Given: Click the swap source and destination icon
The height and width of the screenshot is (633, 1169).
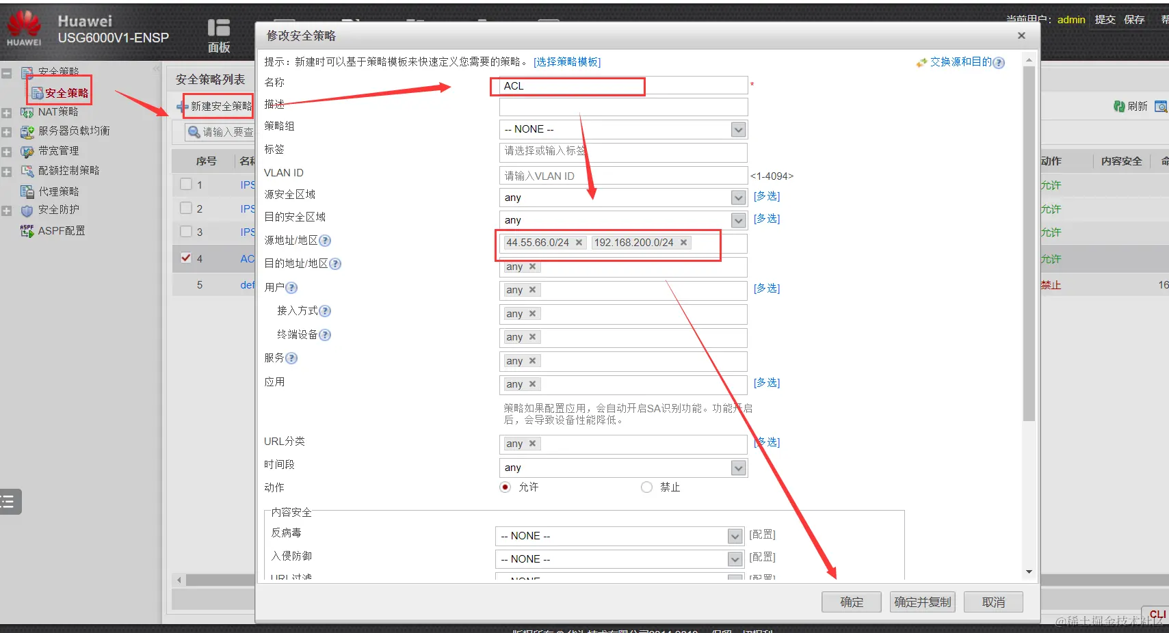Looking at the screenshot, I should pos(921,62).
